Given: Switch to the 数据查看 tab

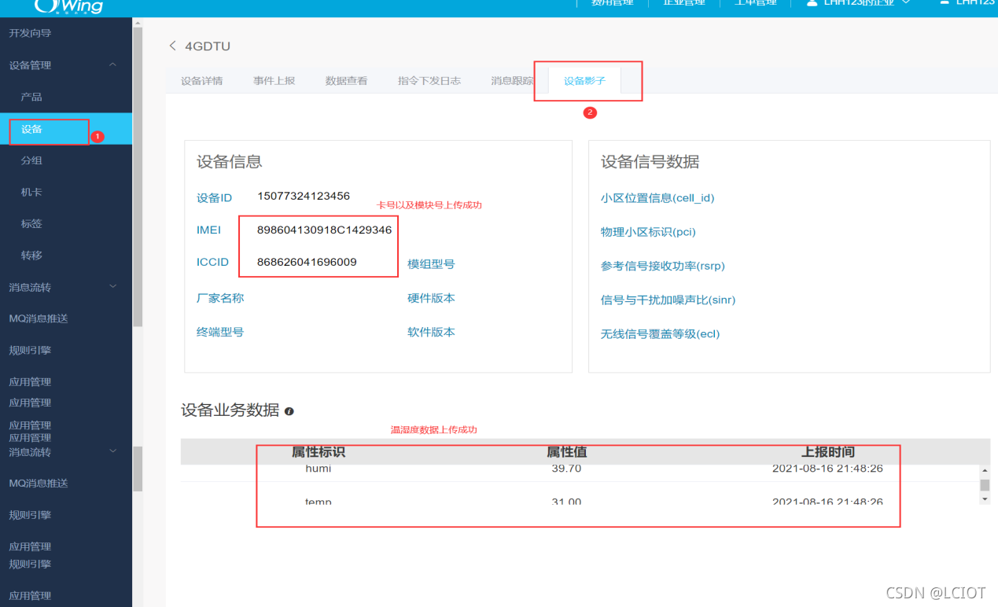Looking at the screenshot, I should (x=347, y=81).
